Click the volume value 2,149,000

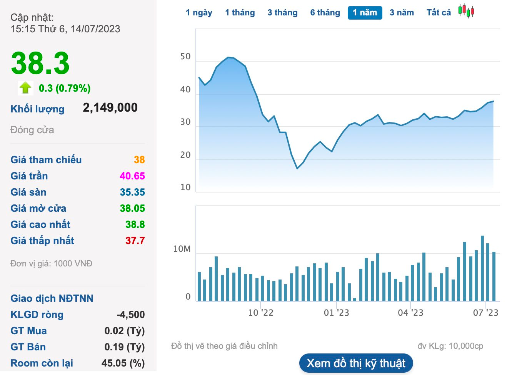110,107
